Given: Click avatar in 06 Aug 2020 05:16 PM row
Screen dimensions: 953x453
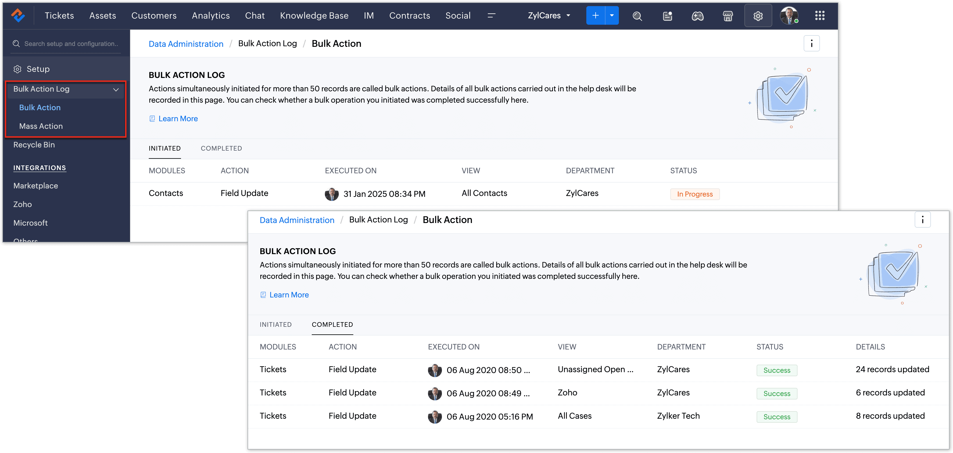Looking at the screenshot, I should coord(435,417).
